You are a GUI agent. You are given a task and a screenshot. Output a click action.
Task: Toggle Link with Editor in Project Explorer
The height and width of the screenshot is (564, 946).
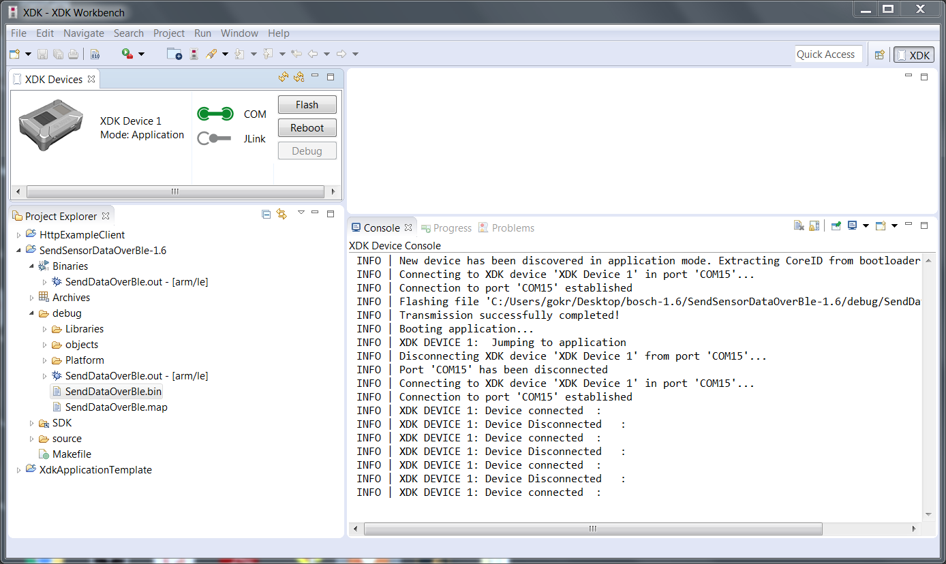[x=281, y=215]
